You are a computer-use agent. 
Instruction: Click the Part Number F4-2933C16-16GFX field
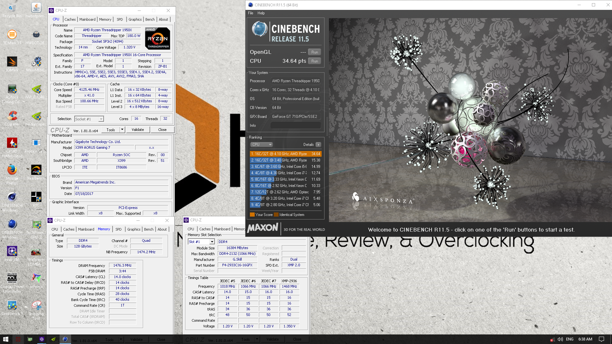point(237,265)
